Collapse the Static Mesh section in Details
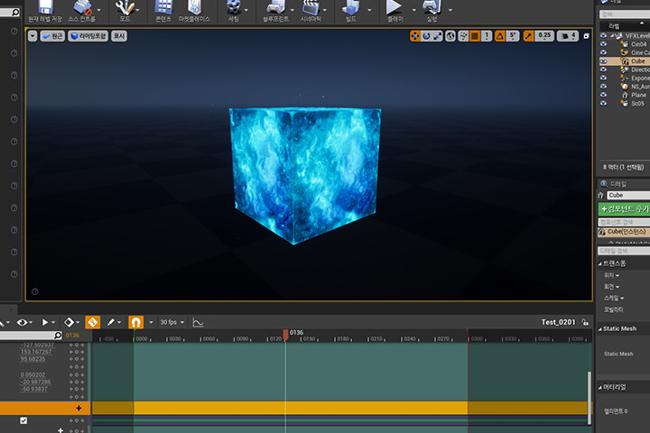This screenshot has width=650, height=433. [599, 329]
